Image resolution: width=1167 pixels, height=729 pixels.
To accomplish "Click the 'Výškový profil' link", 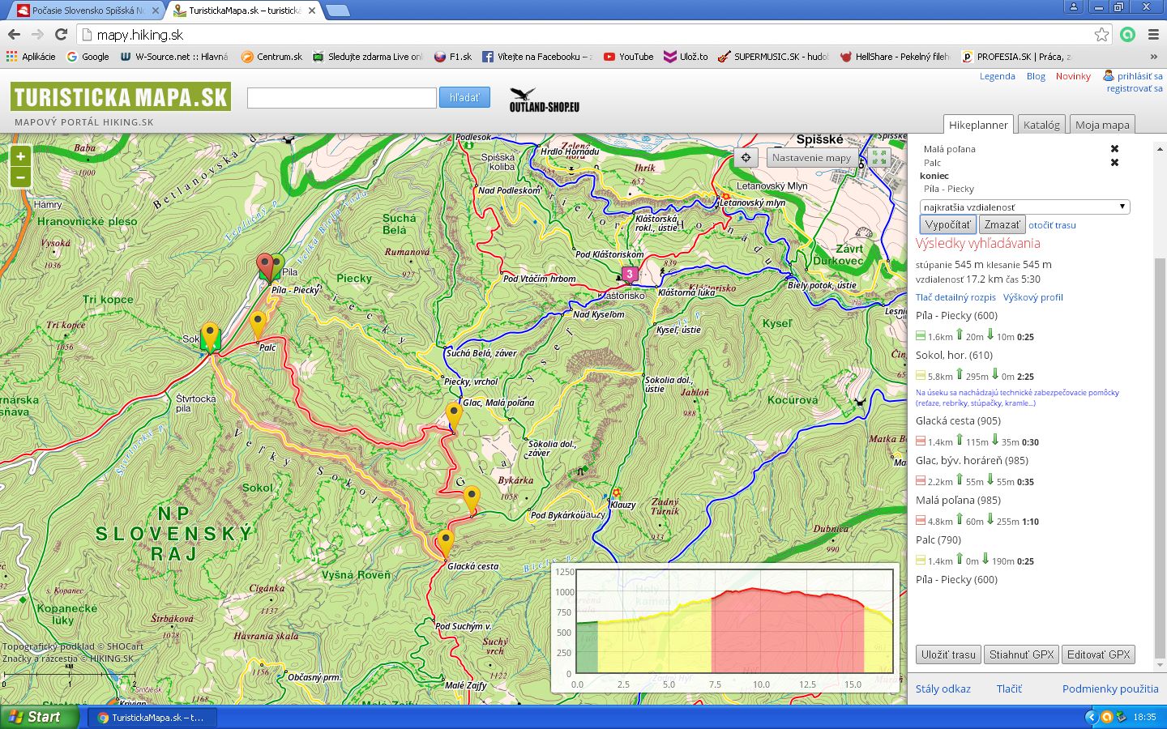I will (1032, 297).
